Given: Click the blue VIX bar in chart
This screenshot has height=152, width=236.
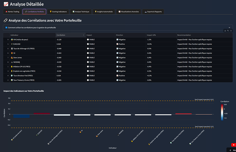Looking at the screenshot, I should click(21, 116).
